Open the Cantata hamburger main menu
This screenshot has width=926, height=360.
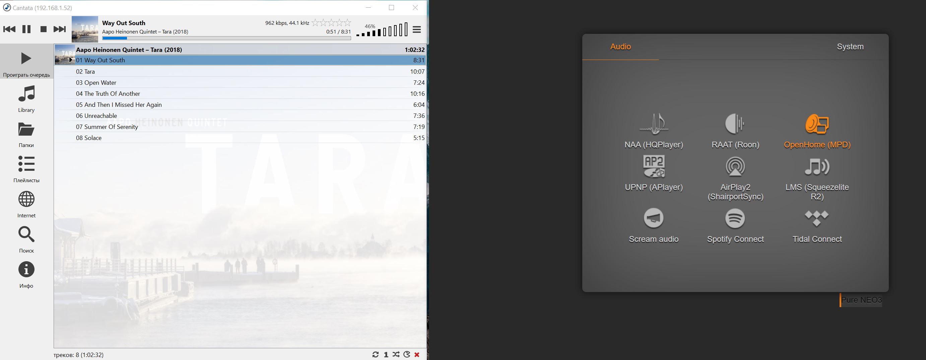(417, 29)
